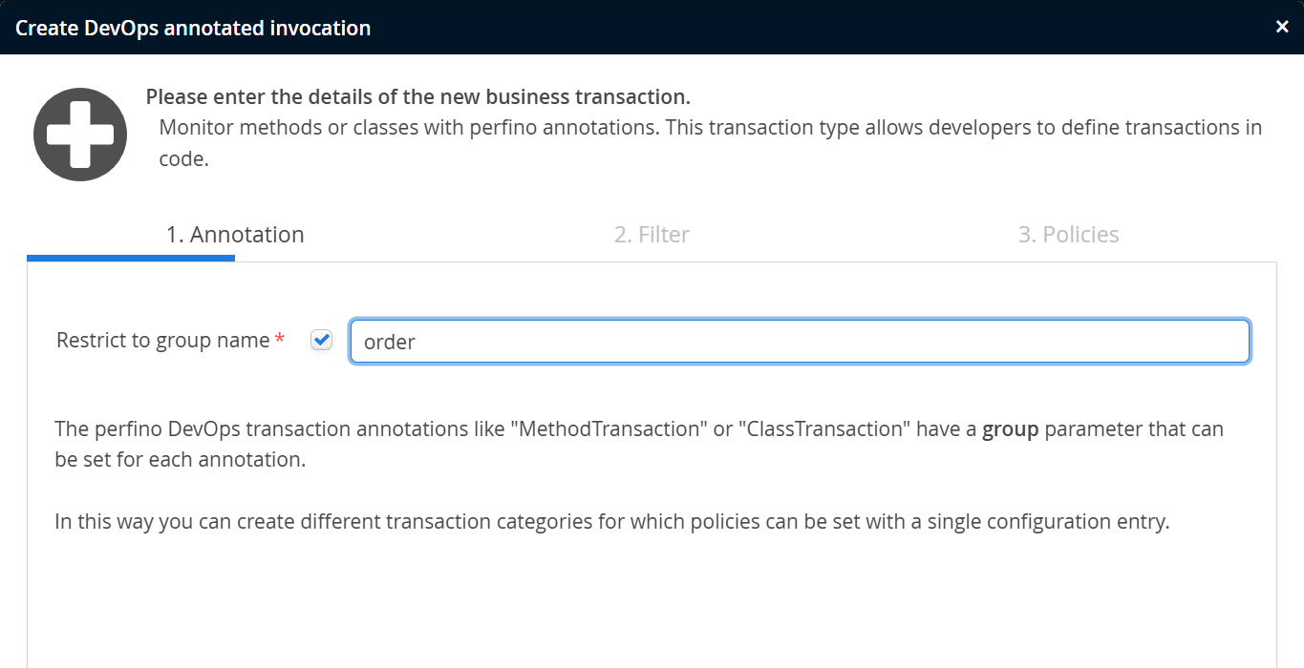Click the large plus icon
This screenshot has width=1304, height=668.
[x=80, y=135]
